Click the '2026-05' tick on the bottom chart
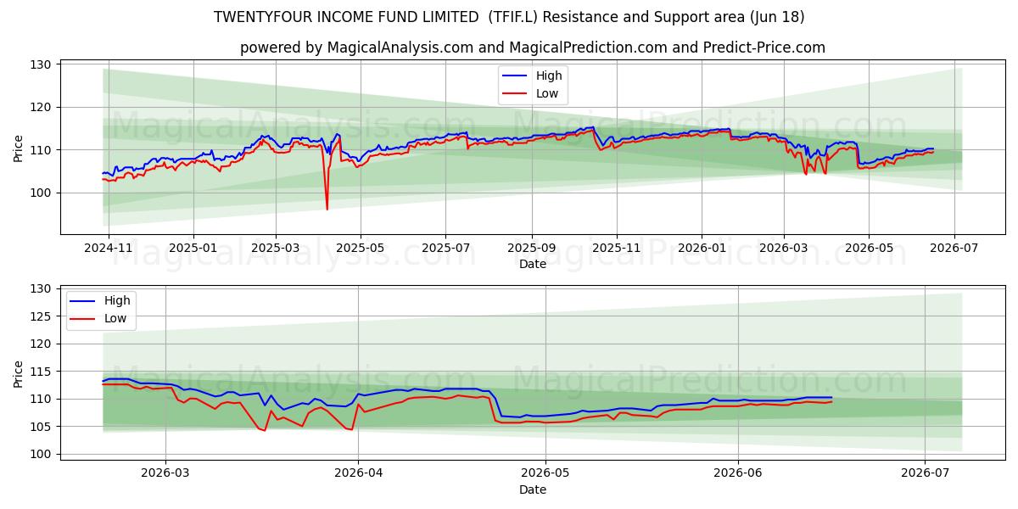1018x509 pixels. [x=545, y=473]
